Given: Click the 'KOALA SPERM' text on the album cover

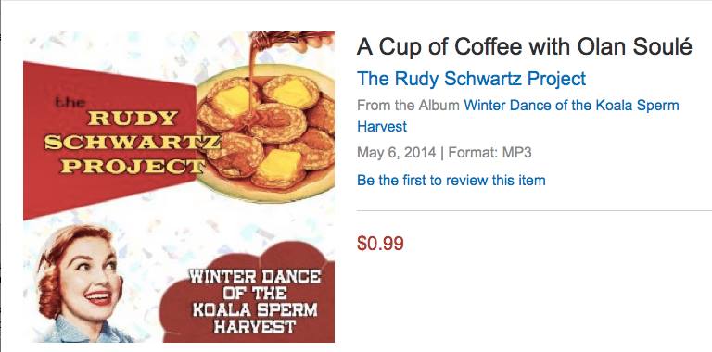Looking at the screenshot, I should pyautogui.click(x=255, y=310).
